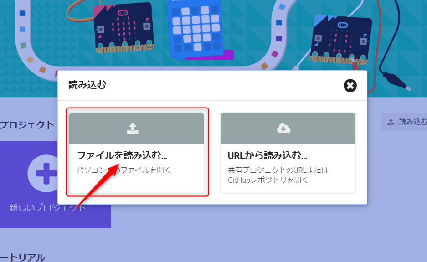
Task: Click the cloud download icon on URL card
Action: (284, 128)
